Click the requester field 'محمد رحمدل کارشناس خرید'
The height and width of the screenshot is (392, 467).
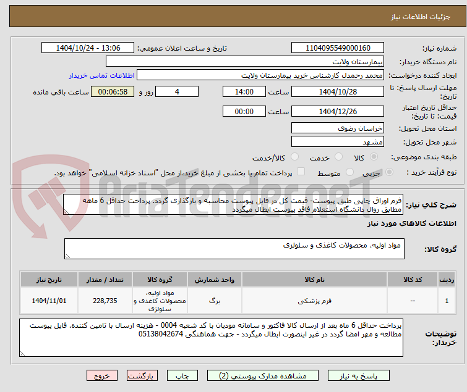[260, 75]
